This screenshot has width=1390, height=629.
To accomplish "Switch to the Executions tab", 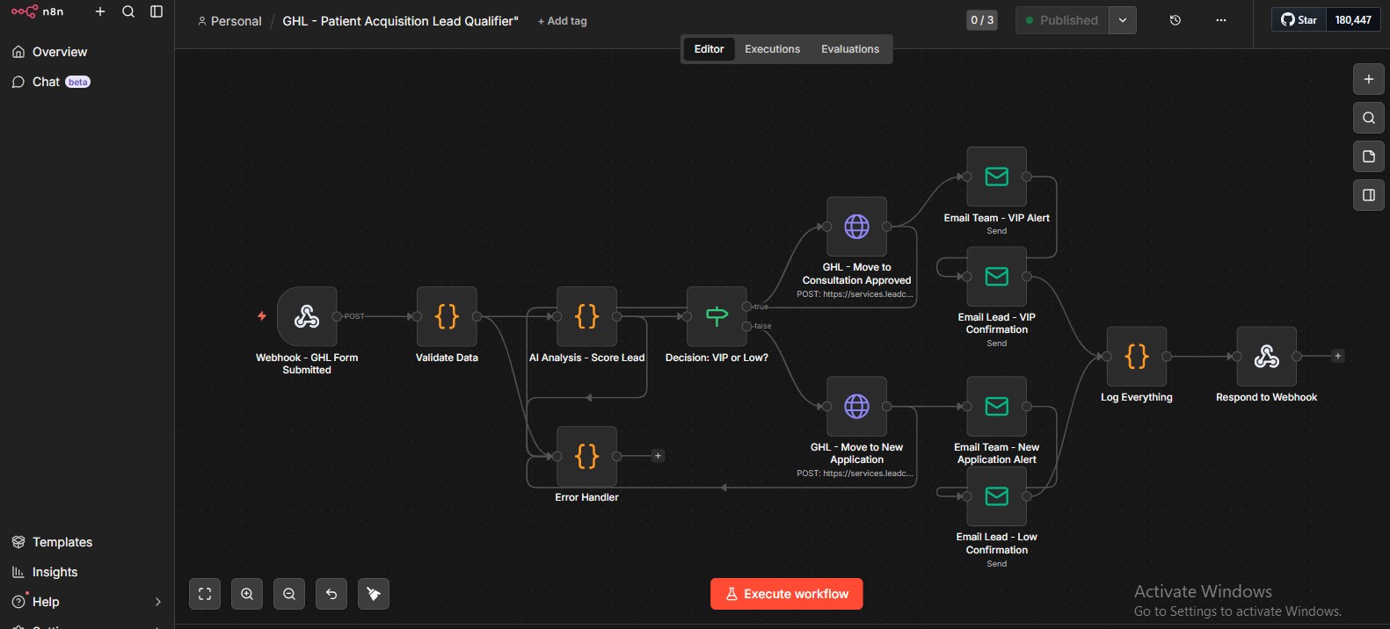I will click(772, 49).
